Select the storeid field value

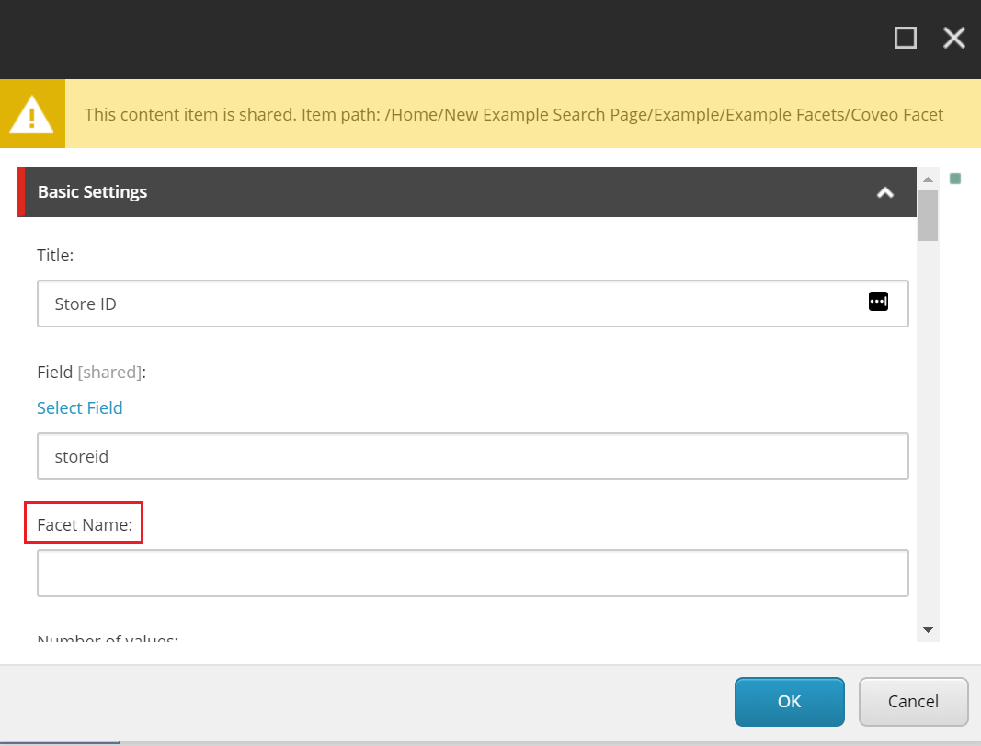click(x=368, y=456)
